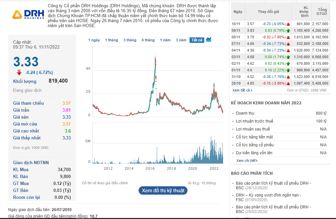The height and width of the screenshot is (219, 336).
Task: Click the GT Bán label
Action: click(20, 191)
